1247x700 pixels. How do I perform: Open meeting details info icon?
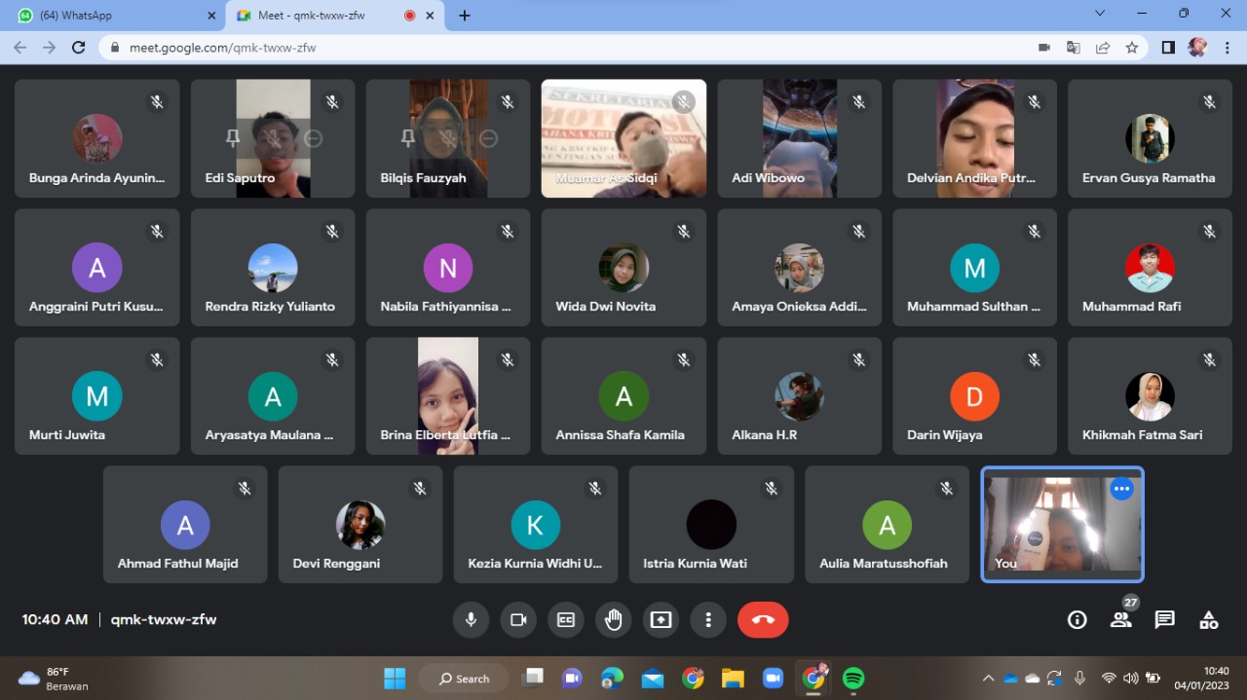(x=1077, y=620)
